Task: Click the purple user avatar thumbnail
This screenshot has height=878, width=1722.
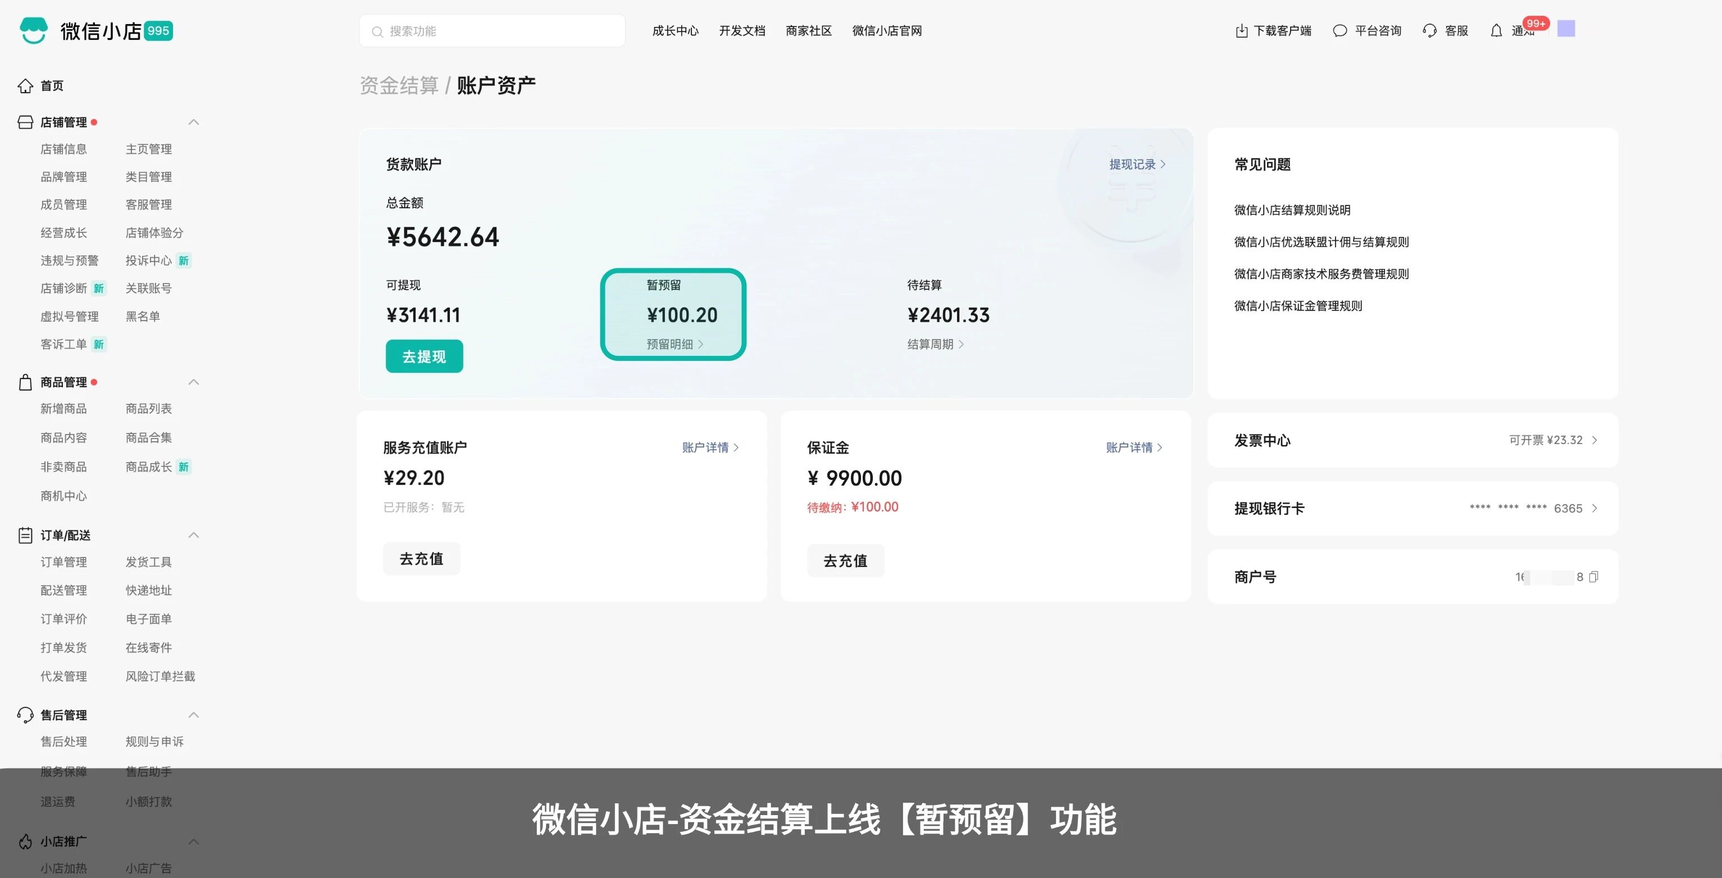Action: coord(1566,29)
